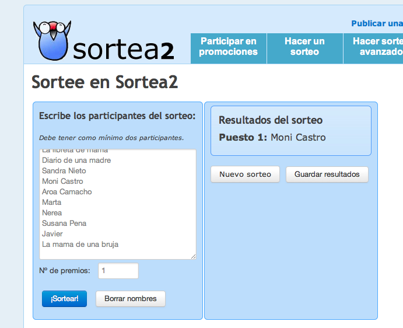This screenshot has height=328, width=403.
Task: Click the Sortee en Sortea2 page heading
Action: tap(104, 82)
